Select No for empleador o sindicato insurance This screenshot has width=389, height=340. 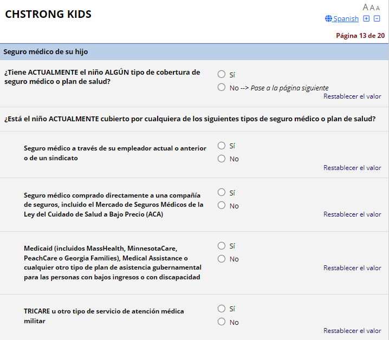222,159
